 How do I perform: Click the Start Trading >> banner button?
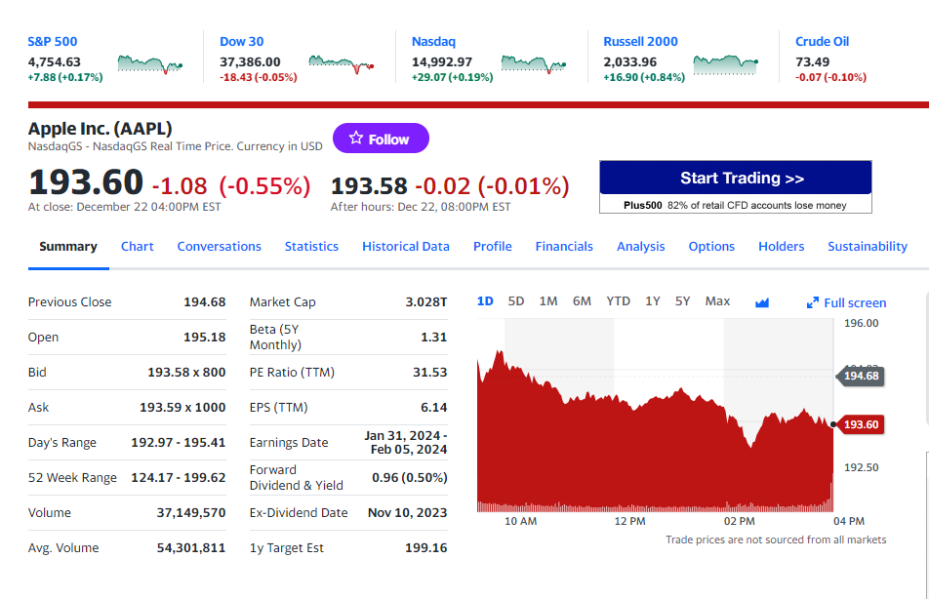pyautogui.click(x=735, y=178)
